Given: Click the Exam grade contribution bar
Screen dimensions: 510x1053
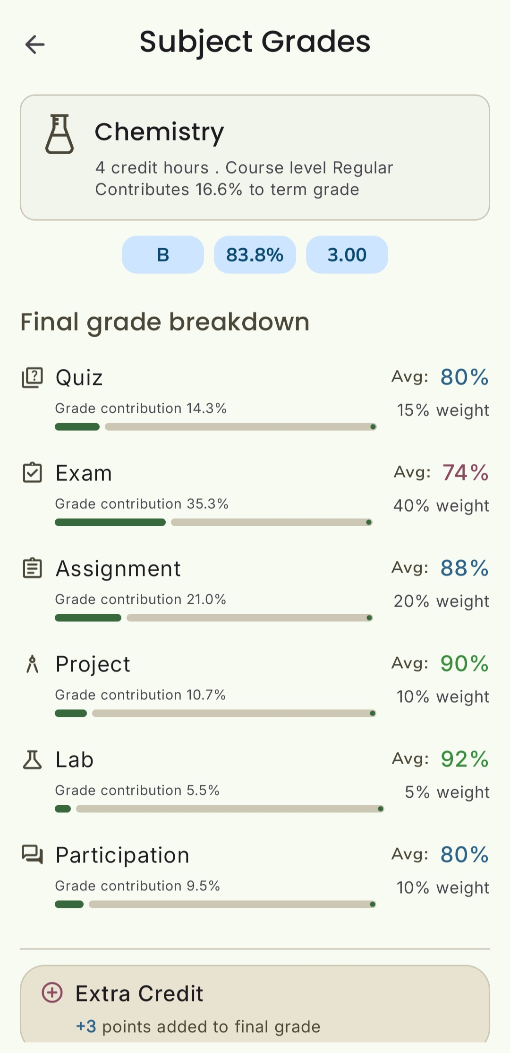Looking at the screenshot, I should (x=213, y=522).
